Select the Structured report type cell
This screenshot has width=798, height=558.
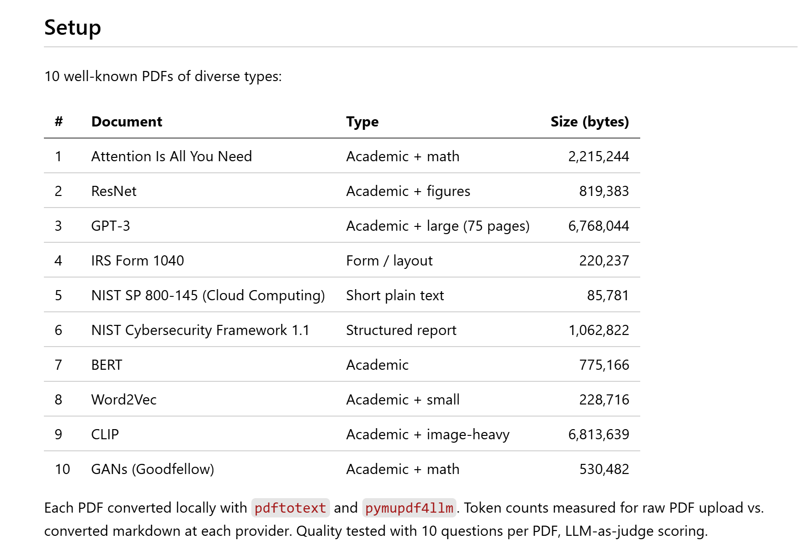[401, 330]
